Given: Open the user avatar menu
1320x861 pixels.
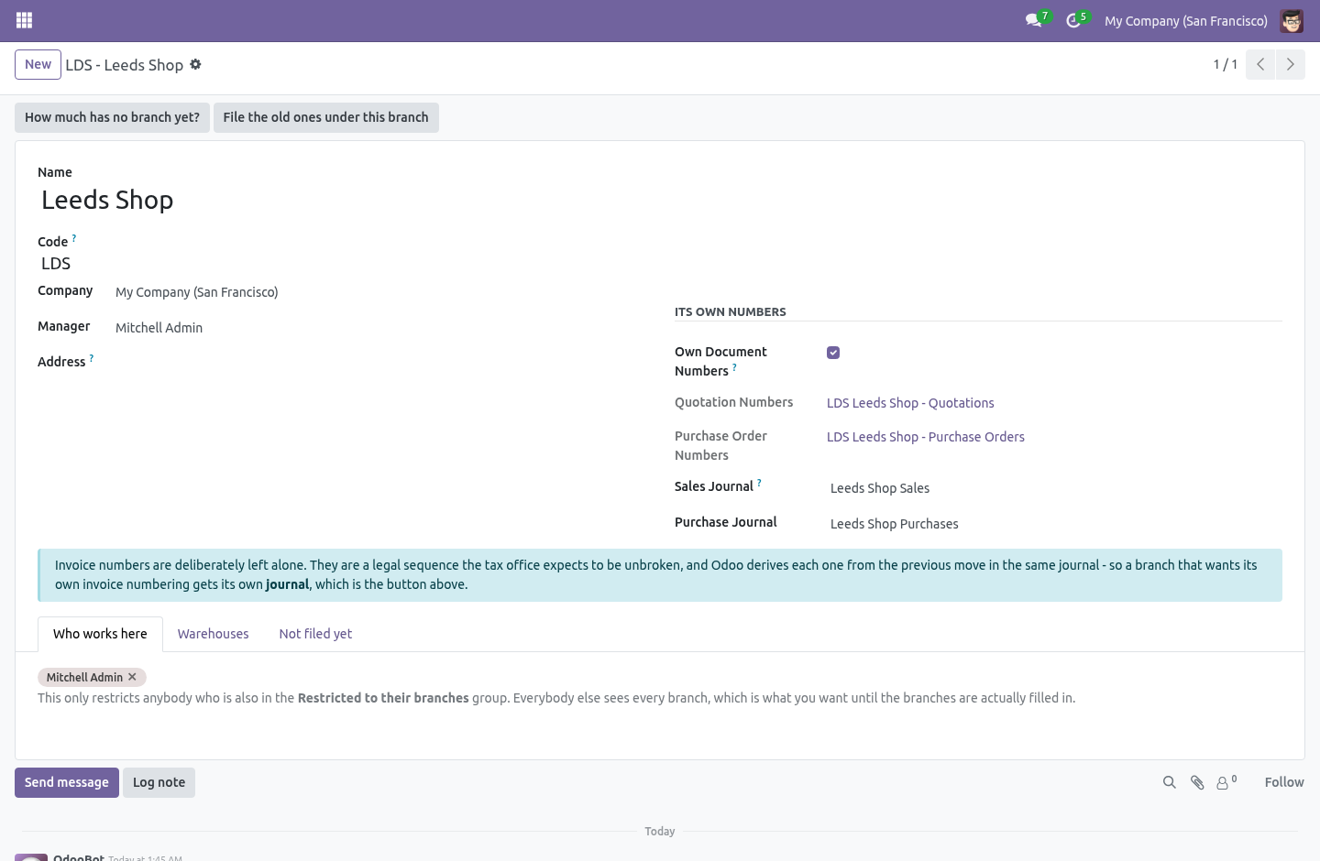Looking at the screenshot, I should (1292, 20).
